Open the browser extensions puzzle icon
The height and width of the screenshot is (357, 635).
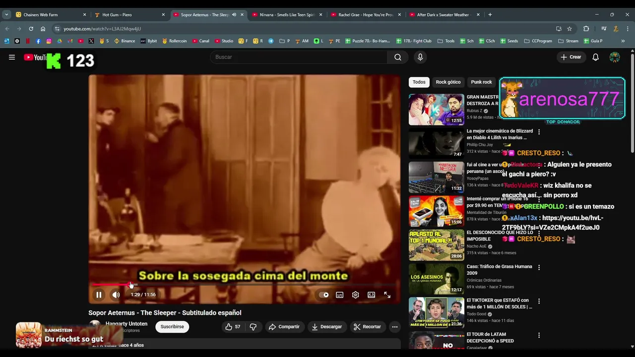click(586, 29)
